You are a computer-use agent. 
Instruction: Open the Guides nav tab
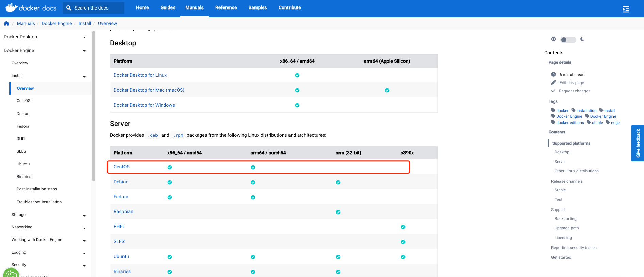168,7
